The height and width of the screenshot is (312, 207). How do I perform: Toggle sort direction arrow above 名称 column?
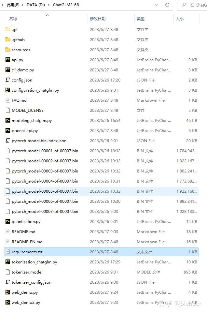[x=47, y=15]
